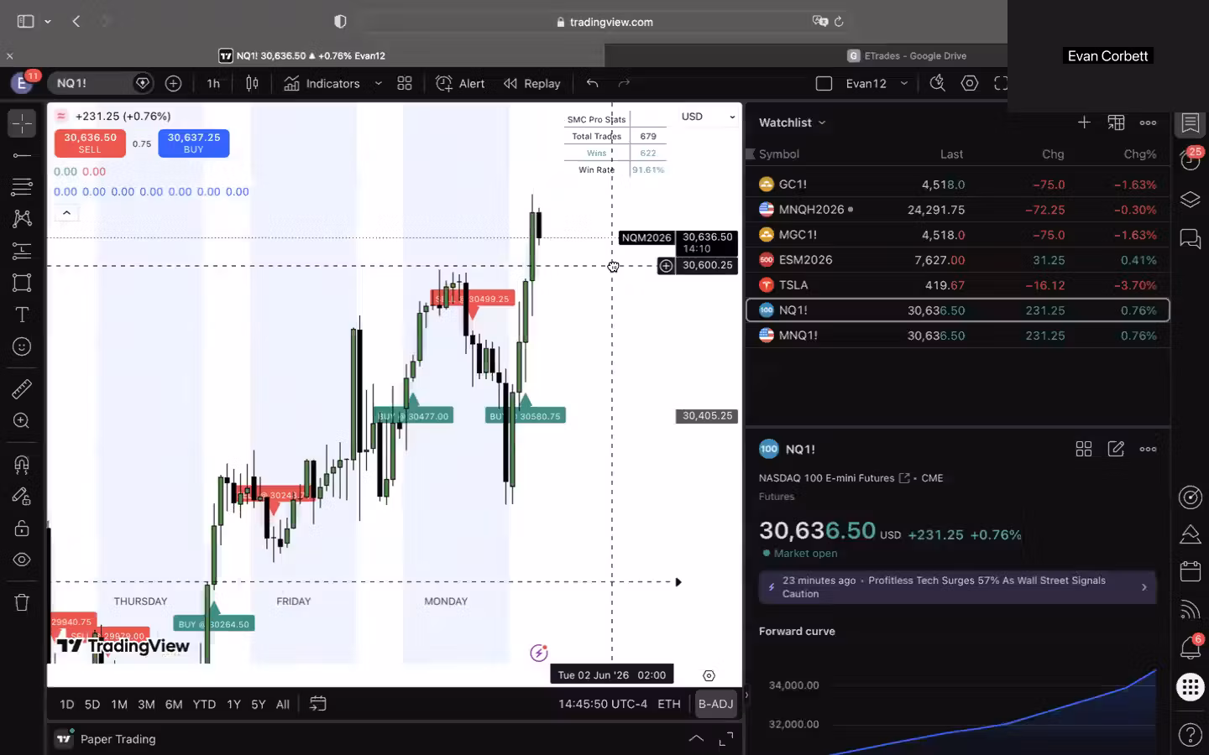The height and width of the screenshot is (755, 1209).
Task: Select the GC1! watchlist row
Action: pyautogui.click(x=957, y=185)
